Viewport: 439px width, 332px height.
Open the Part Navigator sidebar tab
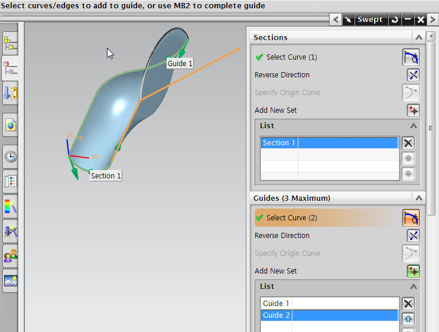coord(11,68)
